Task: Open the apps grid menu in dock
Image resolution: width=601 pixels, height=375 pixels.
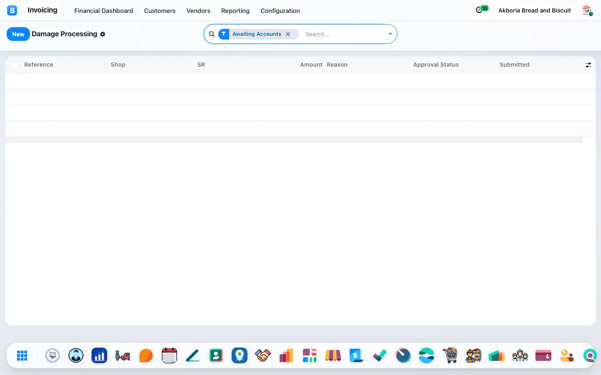Action: 22,355
